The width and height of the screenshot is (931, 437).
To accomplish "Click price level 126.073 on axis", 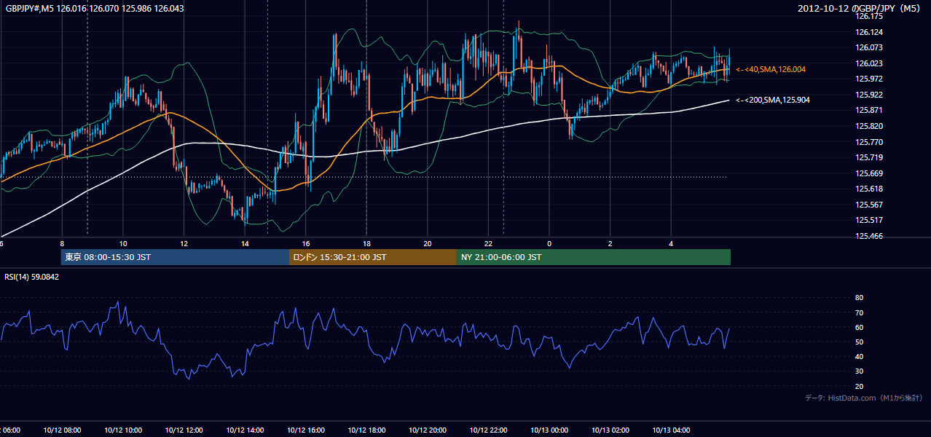I will (869, 47).
